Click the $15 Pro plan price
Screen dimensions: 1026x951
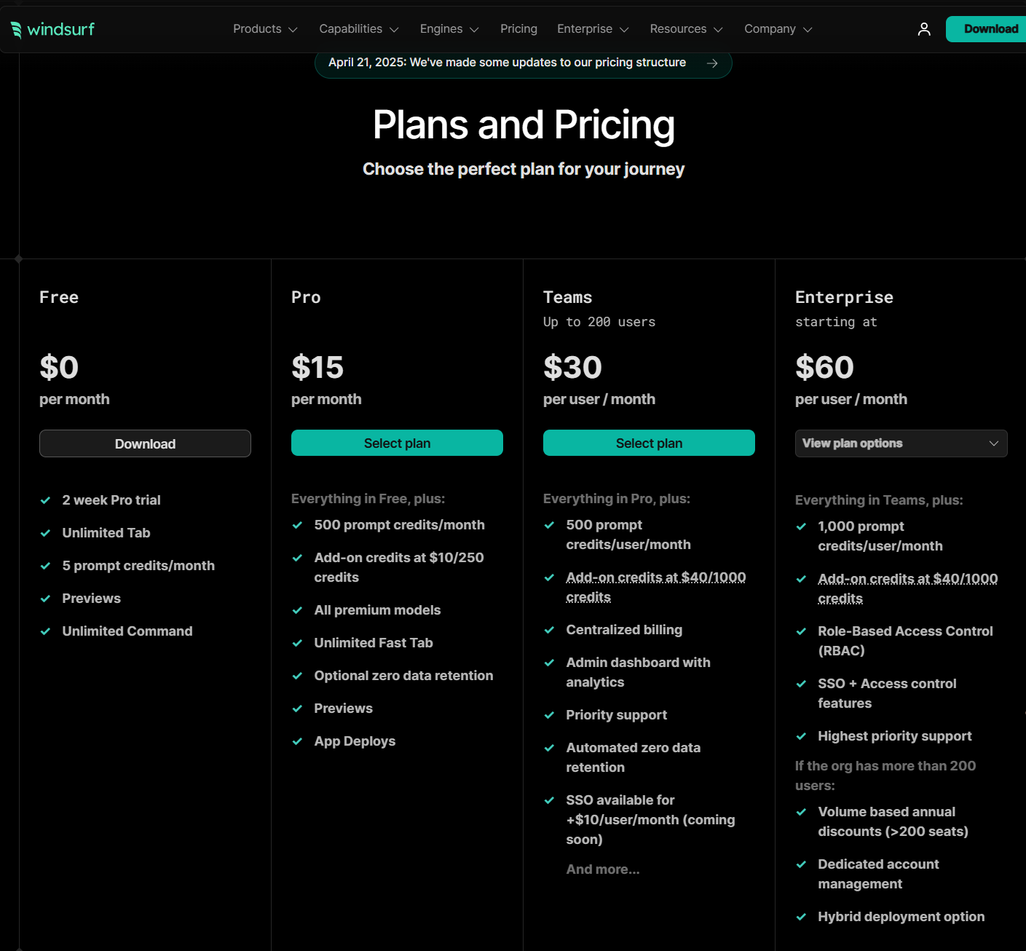(317, 367)
